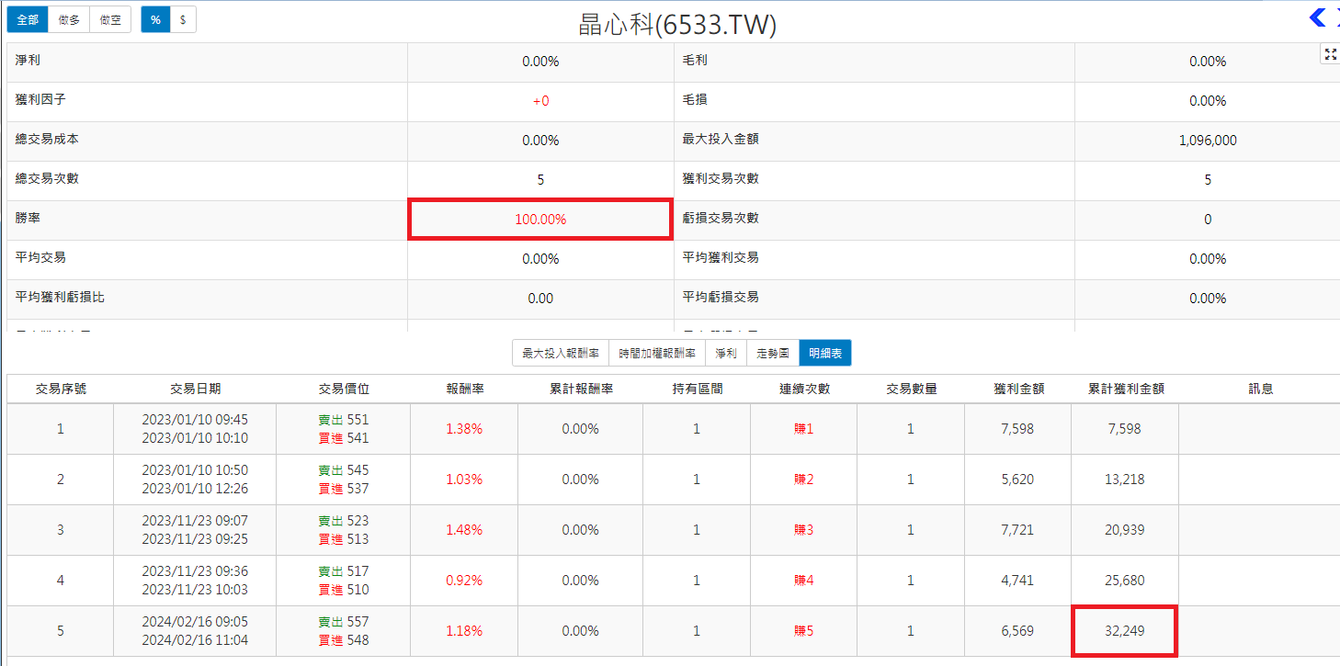The image size is (1340, 666).
Task: Click the 賺3 streak cell
Action: (804, 530)
